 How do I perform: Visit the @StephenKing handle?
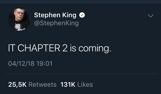56,23
